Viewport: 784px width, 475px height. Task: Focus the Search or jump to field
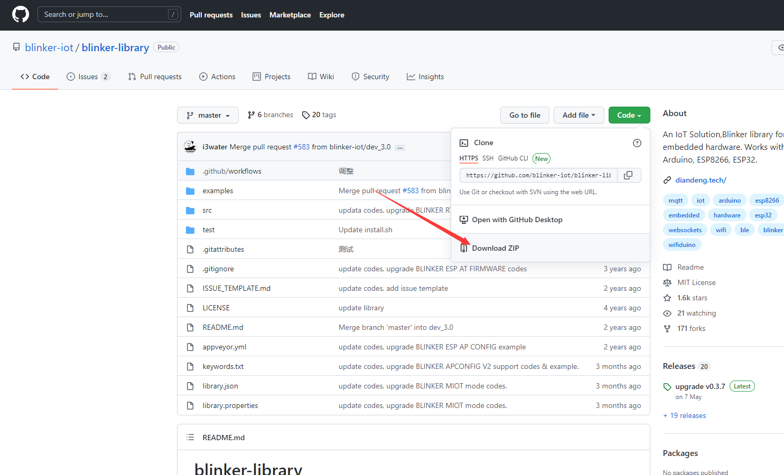coord(109,14)
